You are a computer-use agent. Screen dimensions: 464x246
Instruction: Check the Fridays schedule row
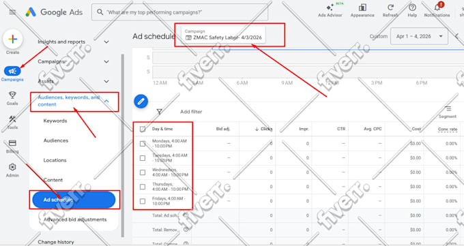143,201
